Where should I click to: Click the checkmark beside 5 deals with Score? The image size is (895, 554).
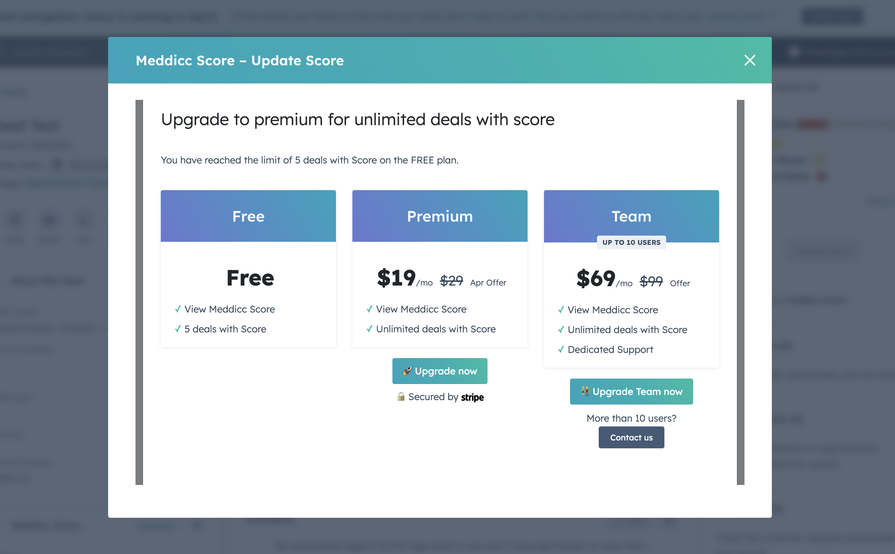click(x=178, y=329)
